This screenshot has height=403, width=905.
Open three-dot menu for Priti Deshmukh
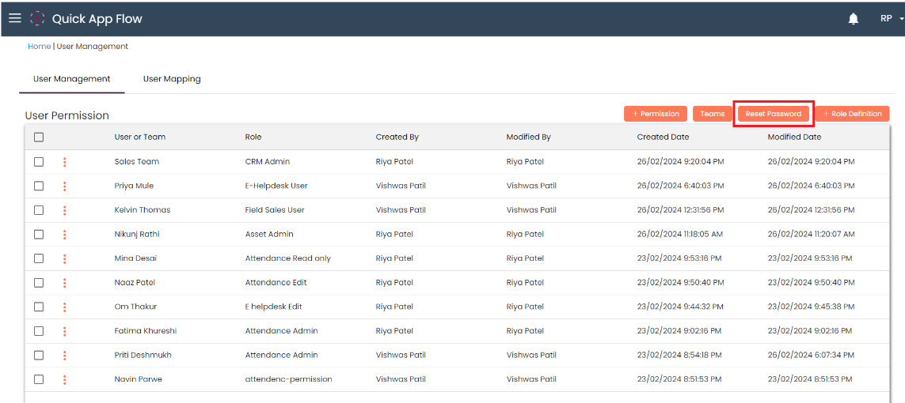point(64,356)
